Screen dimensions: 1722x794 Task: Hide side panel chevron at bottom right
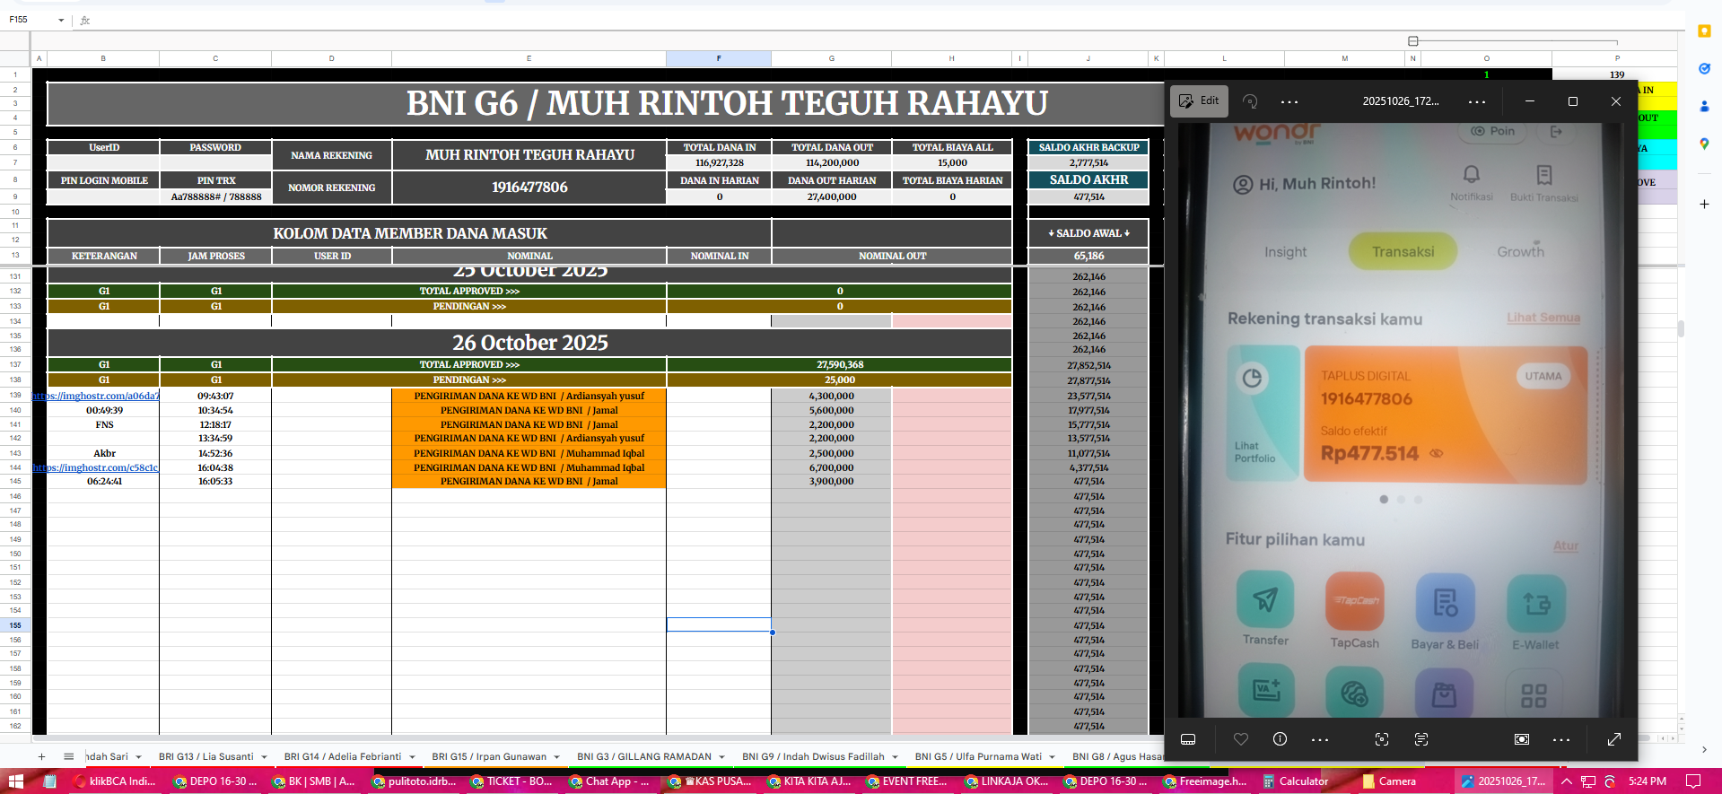pyautogui.click(x=1704, y=750)
